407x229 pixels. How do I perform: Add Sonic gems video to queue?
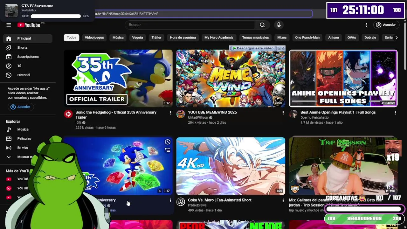click(x=168, y=150)
